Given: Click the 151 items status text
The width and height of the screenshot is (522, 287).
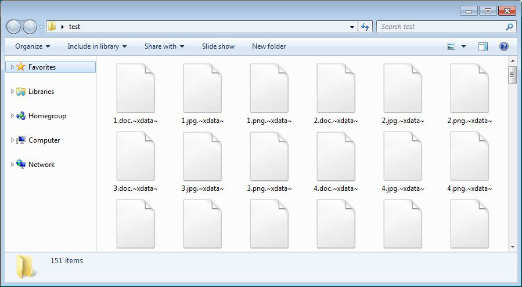Looking at the screenshot, I should [67, 261].
